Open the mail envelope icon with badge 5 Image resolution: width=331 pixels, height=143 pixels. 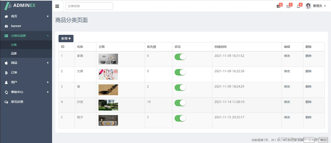point(288,6)
